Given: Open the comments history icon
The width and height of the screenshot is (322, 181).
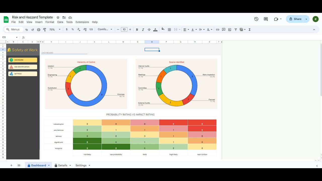Looking at the screenshot, I should tap(266, 19).
